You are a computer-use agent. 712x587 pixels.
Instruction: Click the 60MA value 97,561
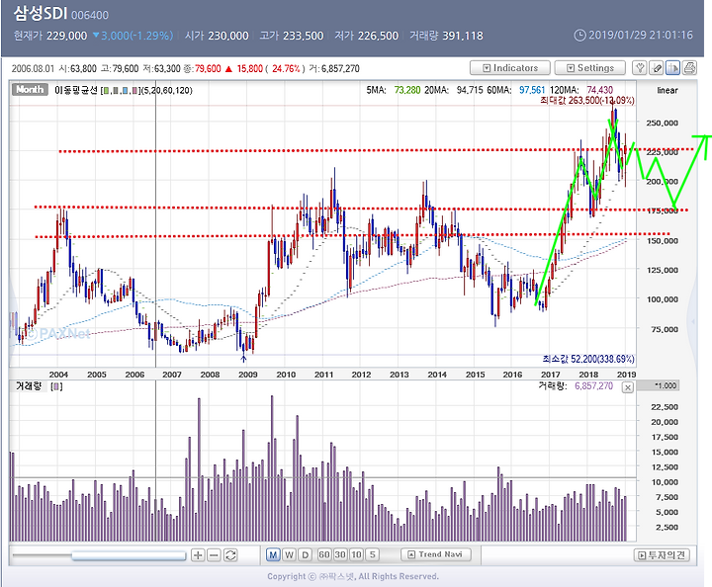pyautogui.click(x=532, y=90)
